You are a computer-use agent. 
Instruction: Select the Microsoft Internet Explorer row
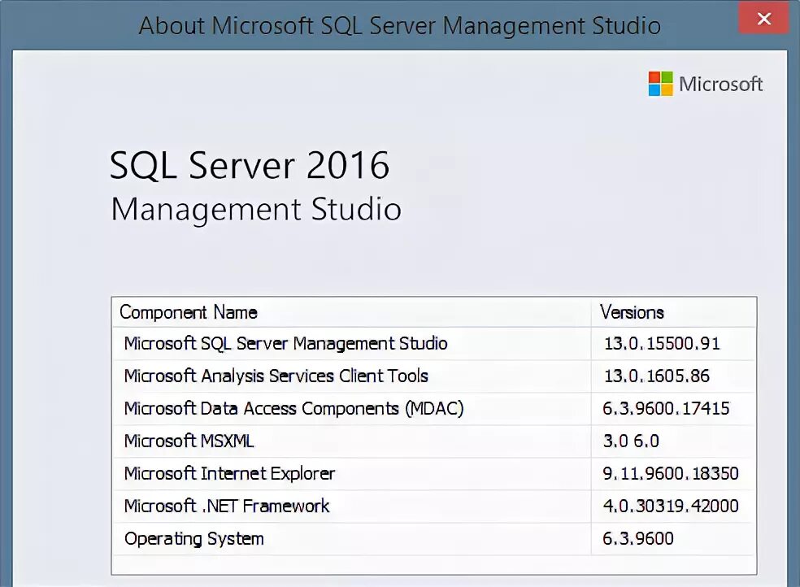(x=229, y=473)
